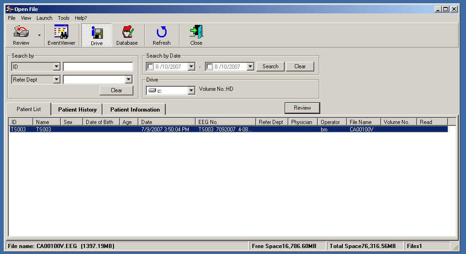Image resolution: width=466 pixels, height=254 pixels.
Task: Open the ID search field dropdown
Action: tap(56, 67)
